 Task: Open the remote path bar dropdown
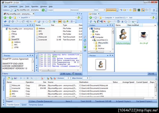point(76,18)
